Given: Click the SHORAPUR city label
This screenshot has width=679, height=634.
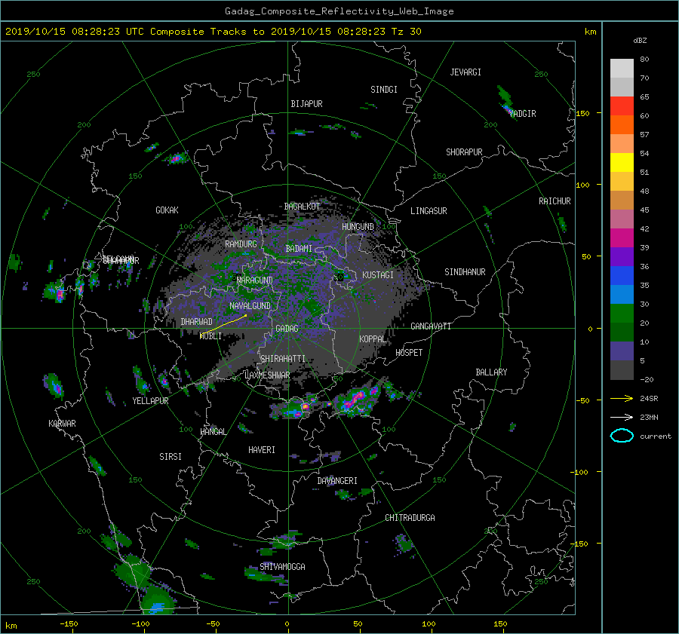Looking at the screenshot, I should (464, 152).
